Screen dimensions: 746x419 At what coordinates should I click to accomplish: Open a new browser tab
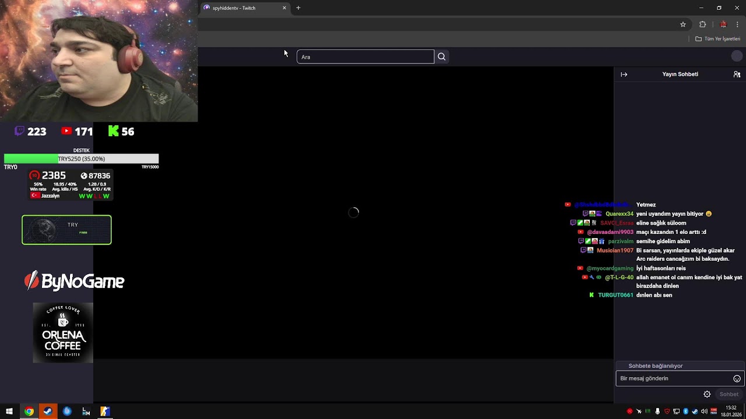coord(298,8)
